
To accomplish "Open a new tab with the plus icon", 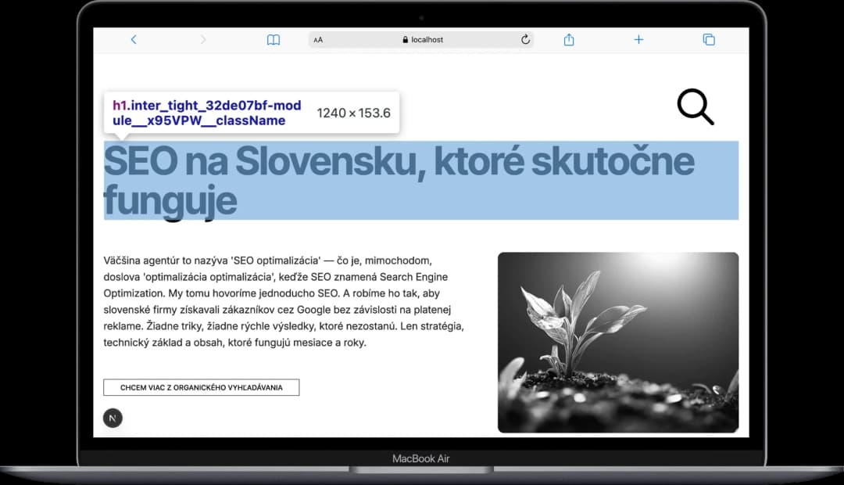I will pos(638,39).
